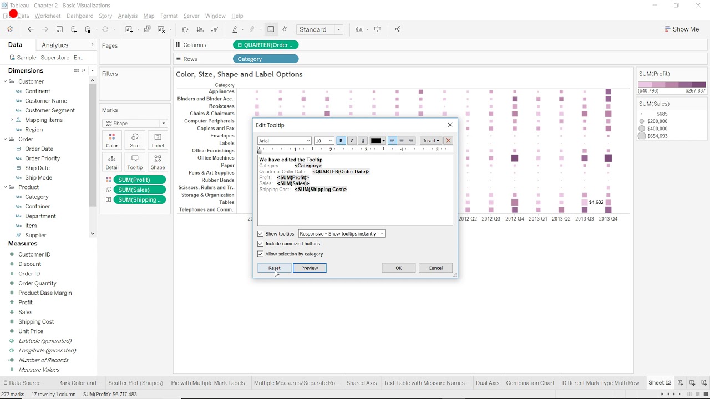Toggle Underline formatting in Edit Tooltip
The height and width of the screenshot is (399, 710).
[363, 141]
